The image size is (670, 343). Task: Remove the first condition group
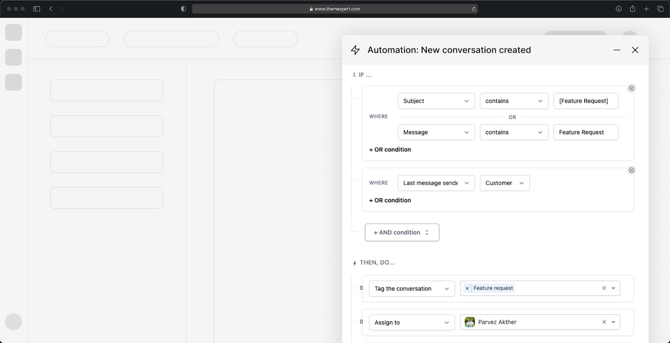pyautogui.click(x=631, y=88)
